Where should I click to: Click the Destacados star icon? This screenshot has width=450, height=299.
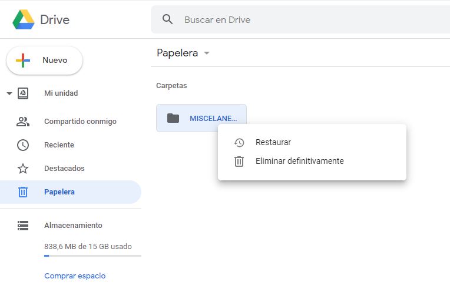(x=23, y=169)
